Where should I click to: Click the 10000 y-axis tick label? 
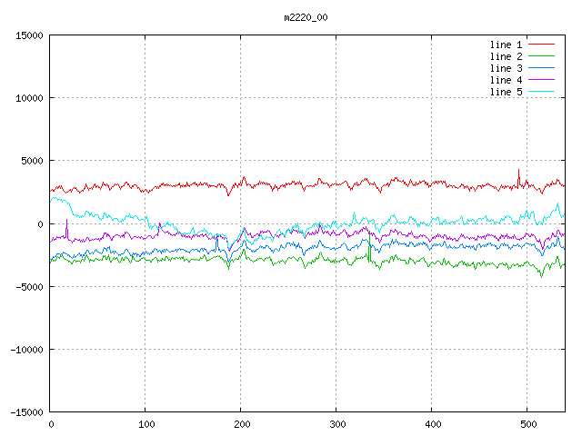point(28,98)
